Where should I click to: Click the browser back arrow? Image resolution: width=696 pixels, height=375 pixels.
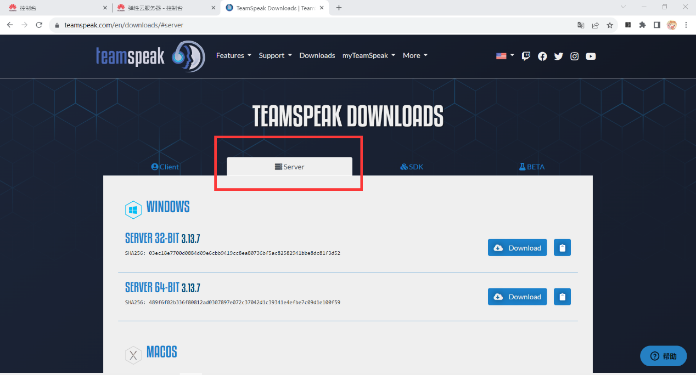click(x=10, y=25)
